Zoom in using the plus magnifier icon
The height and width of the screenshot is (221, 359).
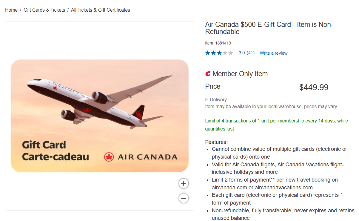coord(184,183)
